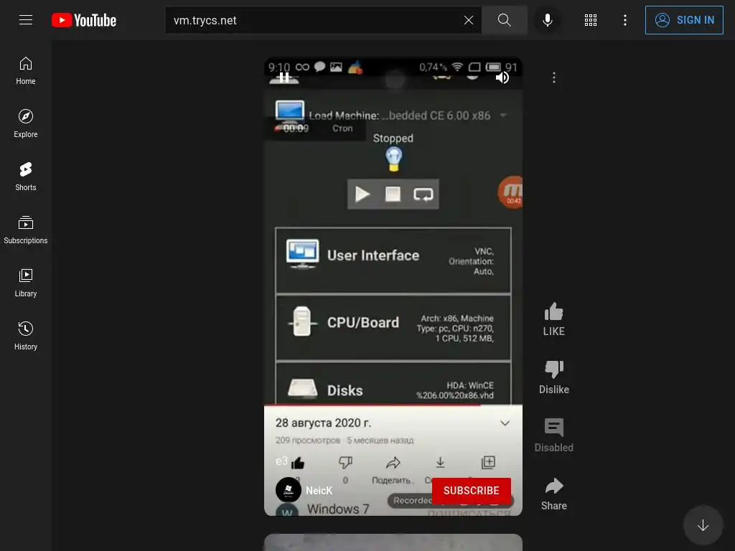Go to the YouTube home logo

click(84, 20)
